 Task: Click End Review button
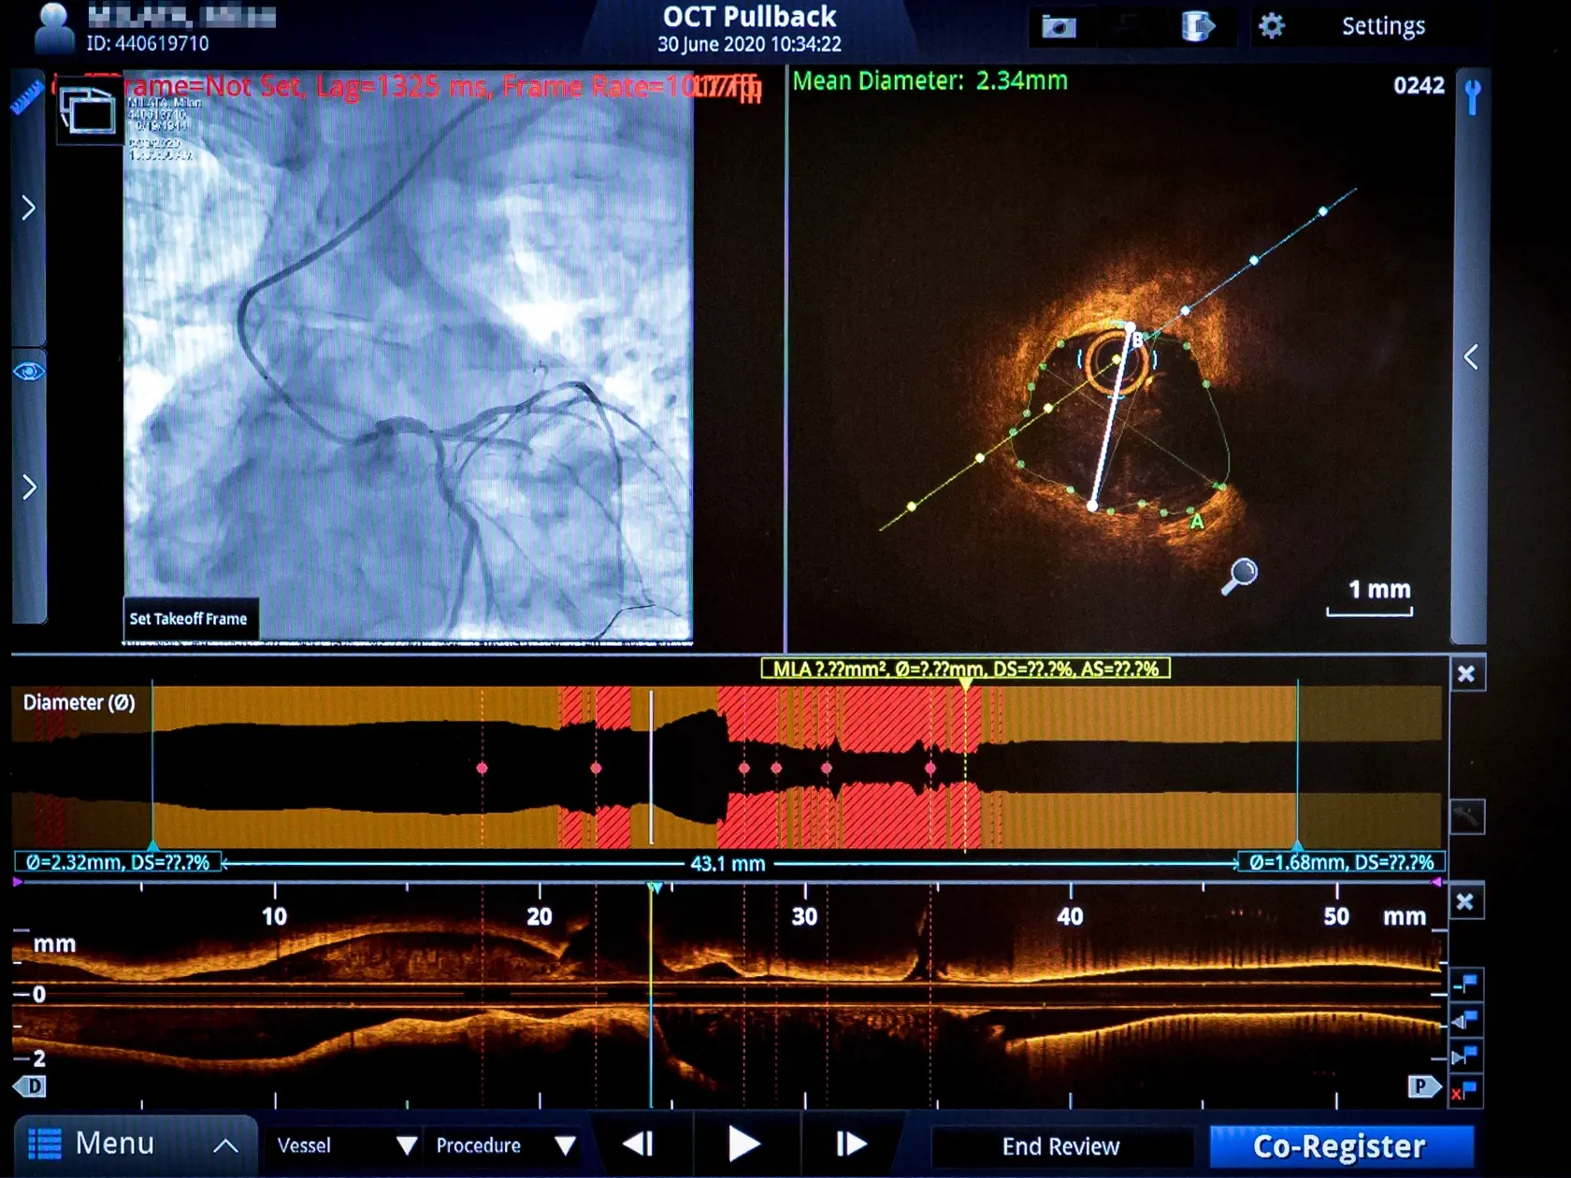pyautogui.click(x=1060, y=1147)
